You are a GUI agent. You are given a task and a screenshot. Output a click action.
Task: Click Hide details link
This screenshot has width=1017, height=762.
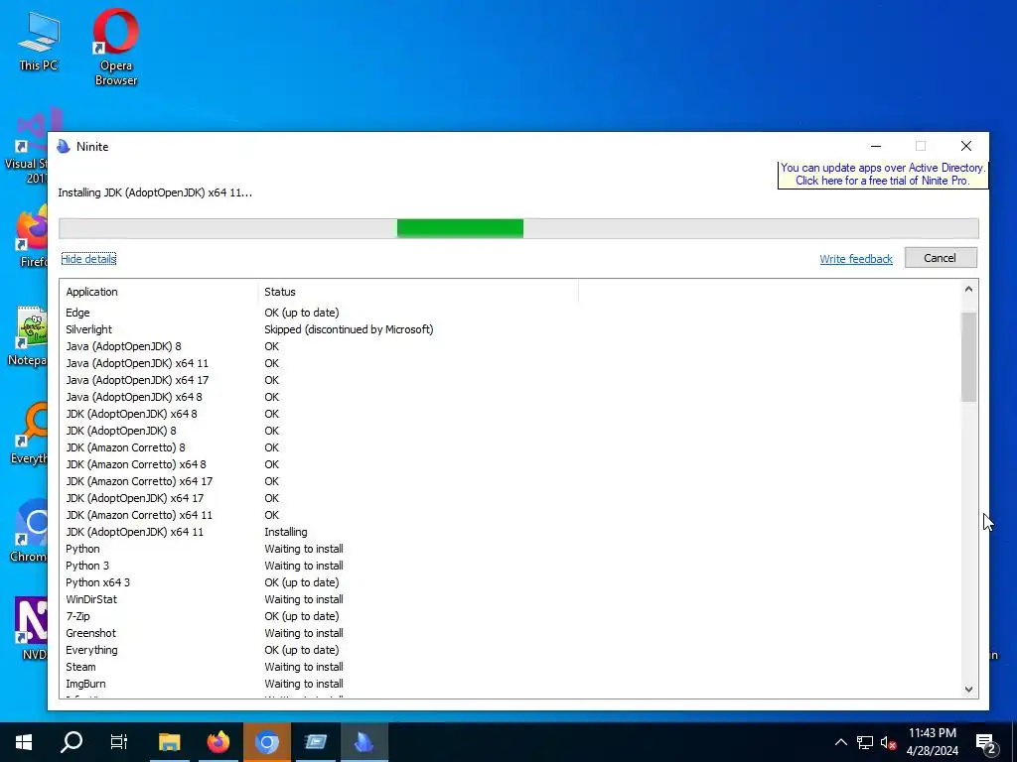point(88,259)
